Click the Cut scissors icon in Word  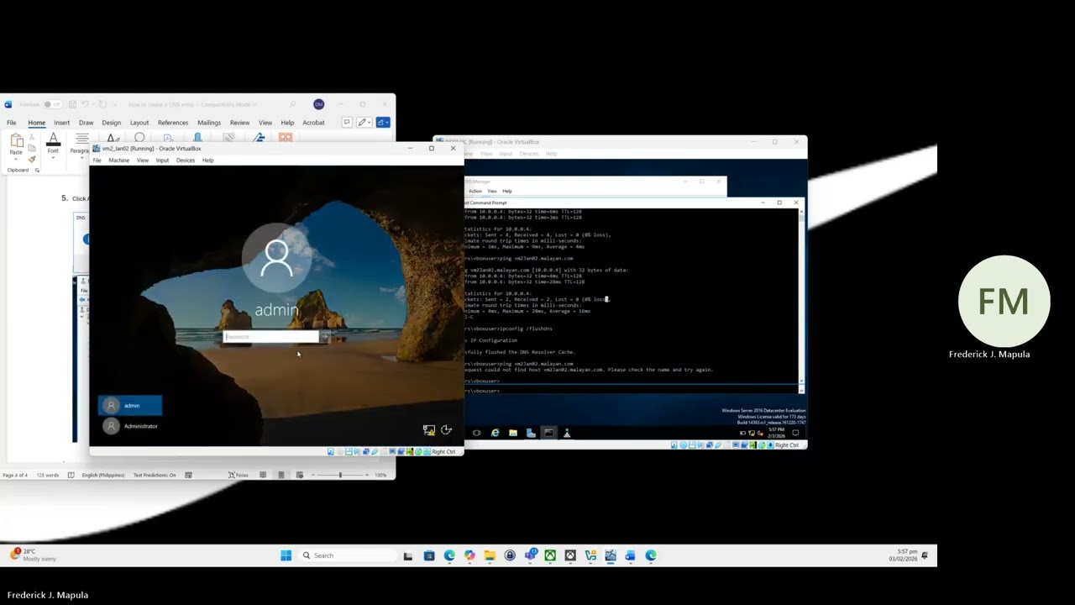click(32, 139)
